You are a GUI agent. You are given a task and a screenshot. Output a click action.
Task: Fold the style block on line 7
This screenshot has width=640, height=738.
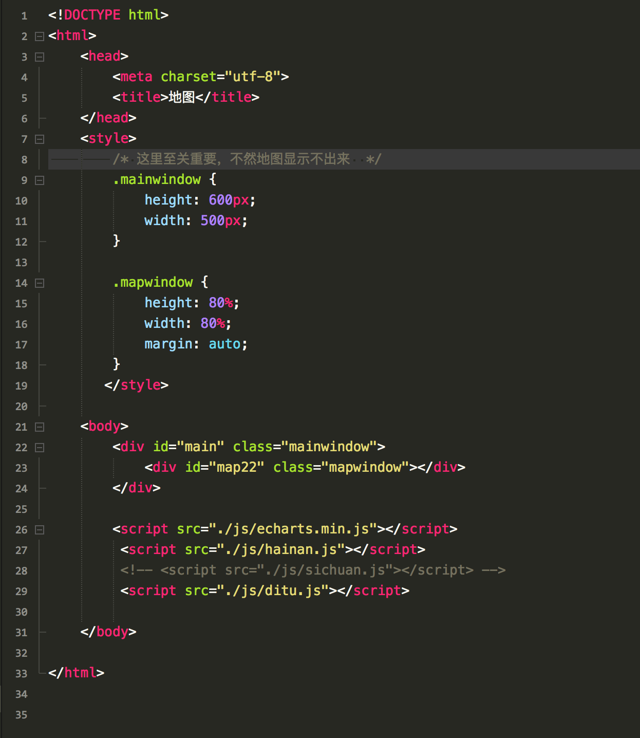tap(40, 139)
